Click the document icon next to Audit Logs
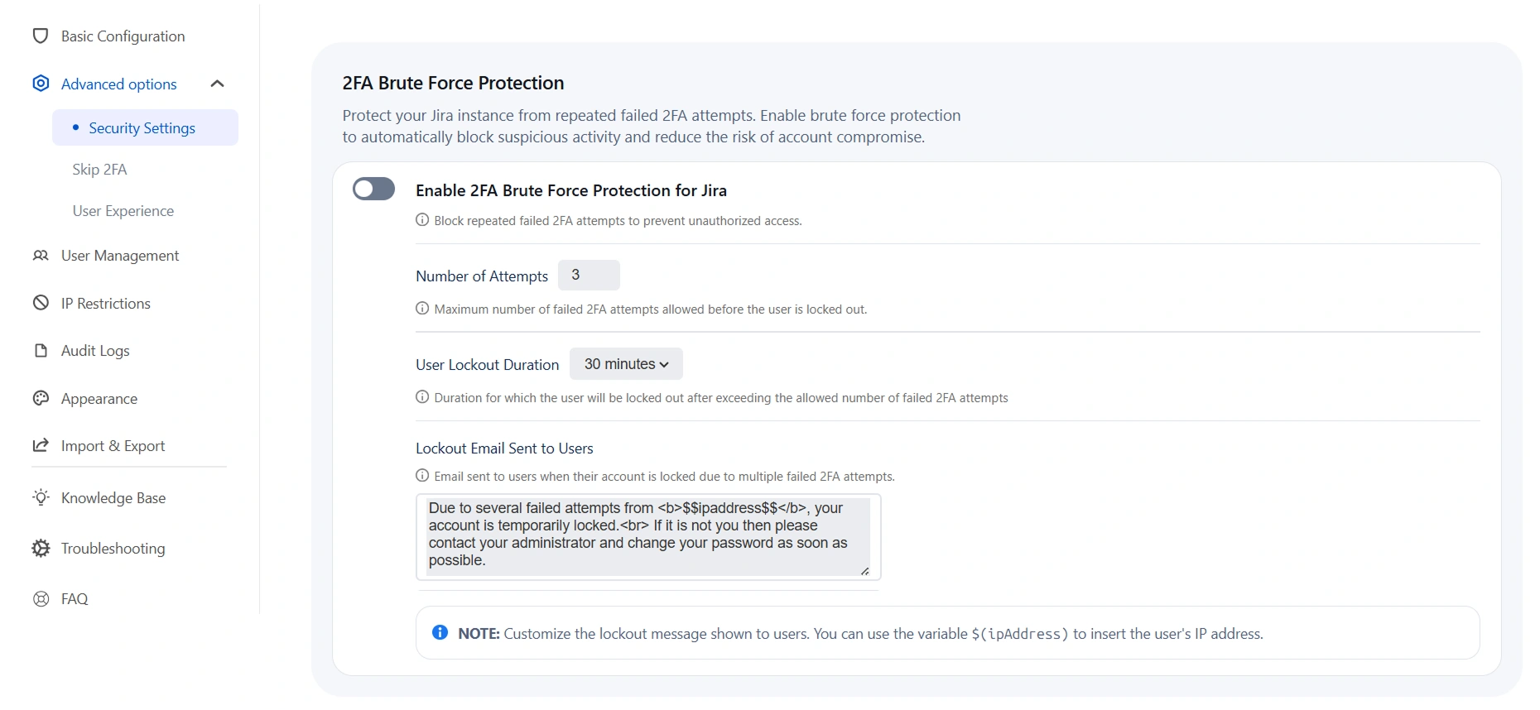Screen dimensions: 1540x710 tap(40, 351)
